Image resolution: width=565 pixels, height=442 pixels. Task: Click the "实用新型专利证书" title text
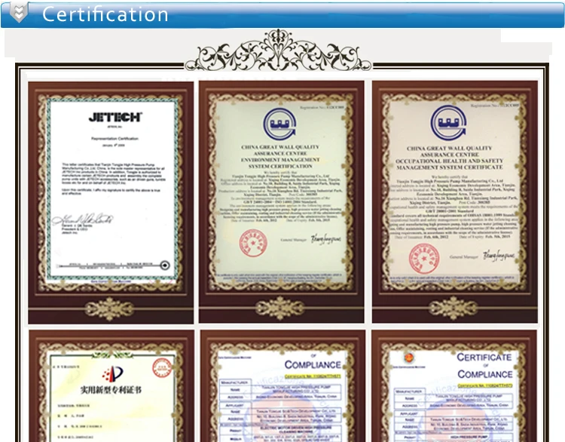(111, 390)
